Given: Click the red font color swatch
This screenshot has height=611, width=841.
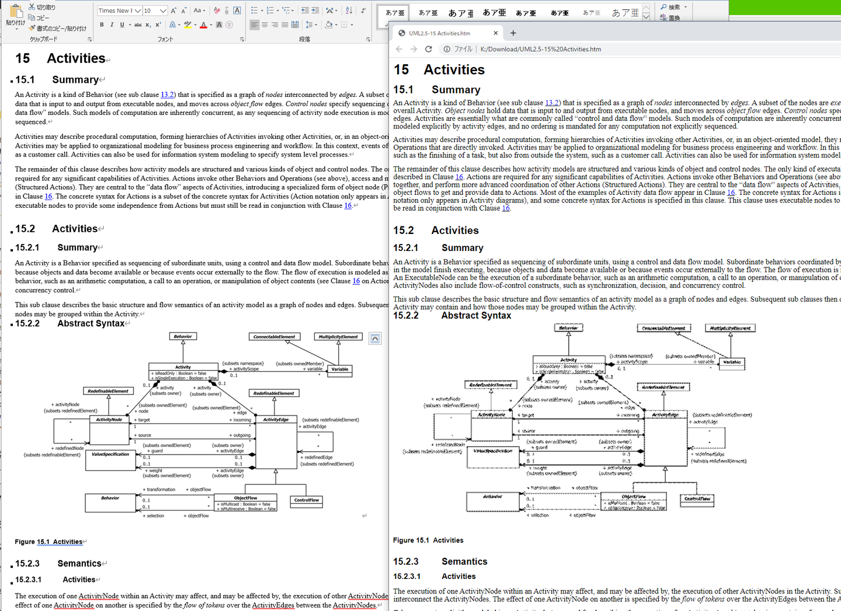Looking at the screenshot, I should coord(203,25).
